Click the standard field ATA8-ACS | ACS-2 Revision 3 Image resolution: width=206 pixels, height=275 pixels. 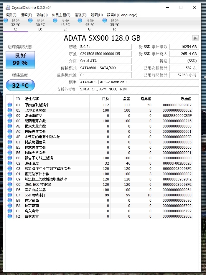(x=139, y=82)
